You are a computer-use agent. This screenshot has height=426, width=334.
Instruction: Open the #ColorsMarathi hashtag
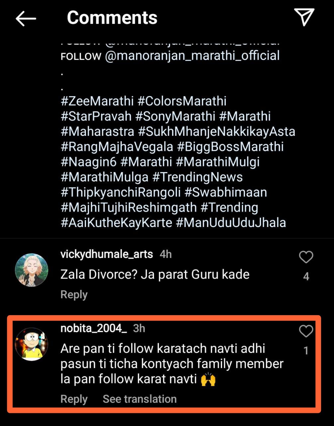point(182,101)
